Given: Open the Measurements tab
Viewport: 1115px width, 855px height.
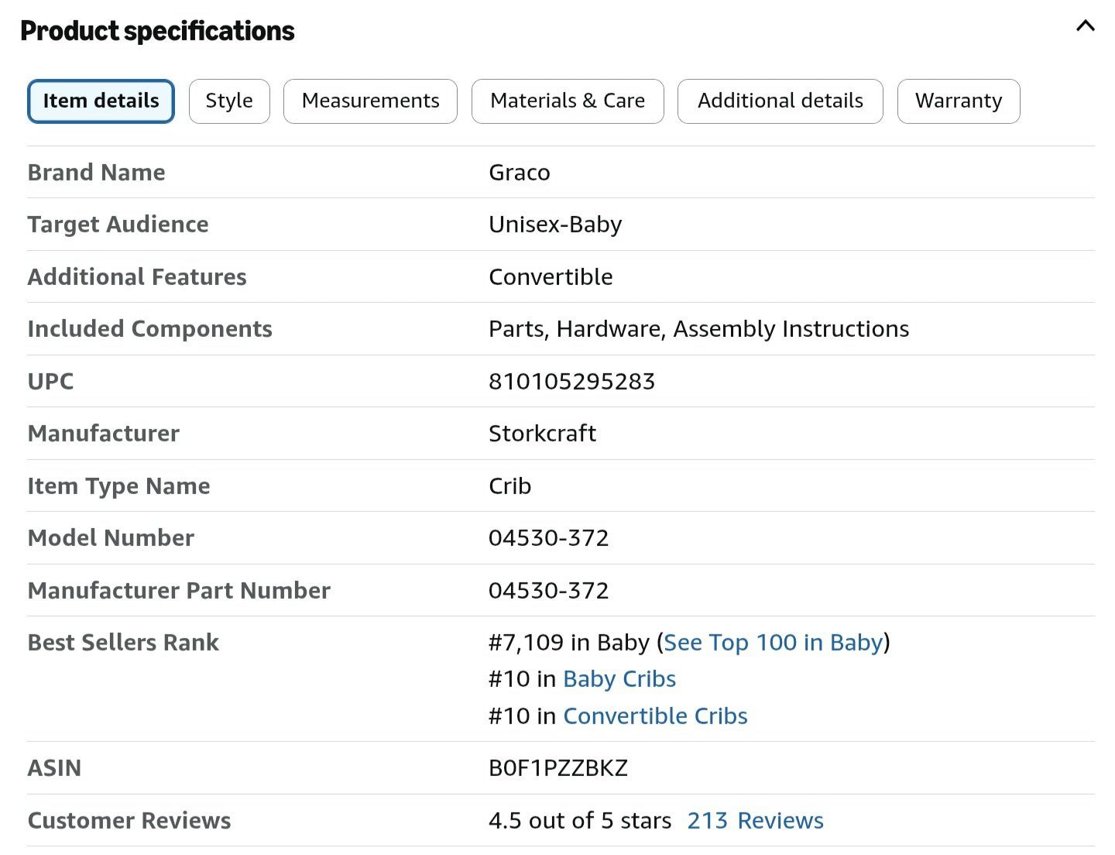Looking at the screenshot, I should point(370,101).
